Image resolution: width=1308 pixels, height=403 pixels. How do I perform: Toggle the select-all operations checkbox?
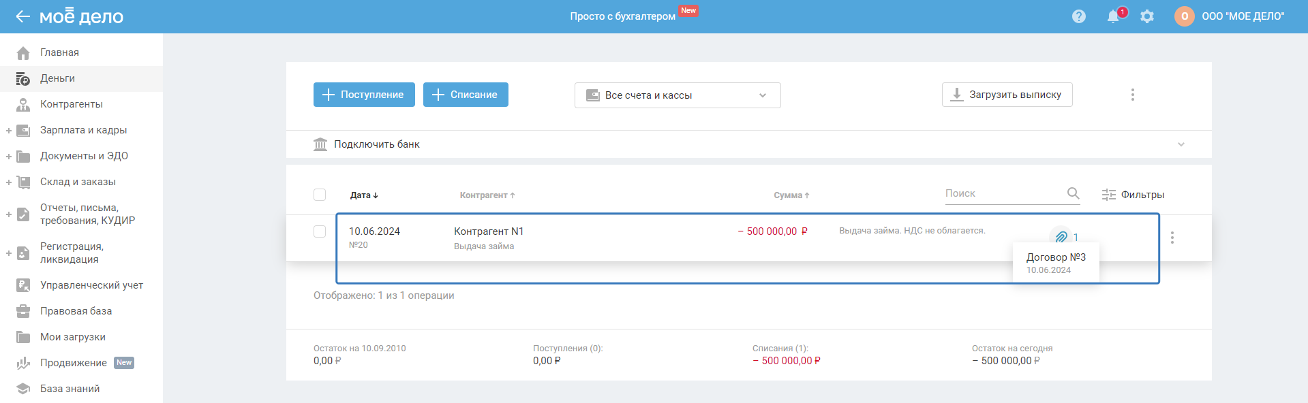pos(320,195)
